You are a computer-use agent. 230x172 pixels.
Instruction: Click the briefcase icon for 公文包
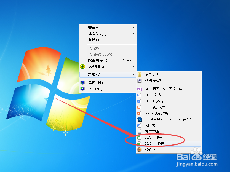139,150
